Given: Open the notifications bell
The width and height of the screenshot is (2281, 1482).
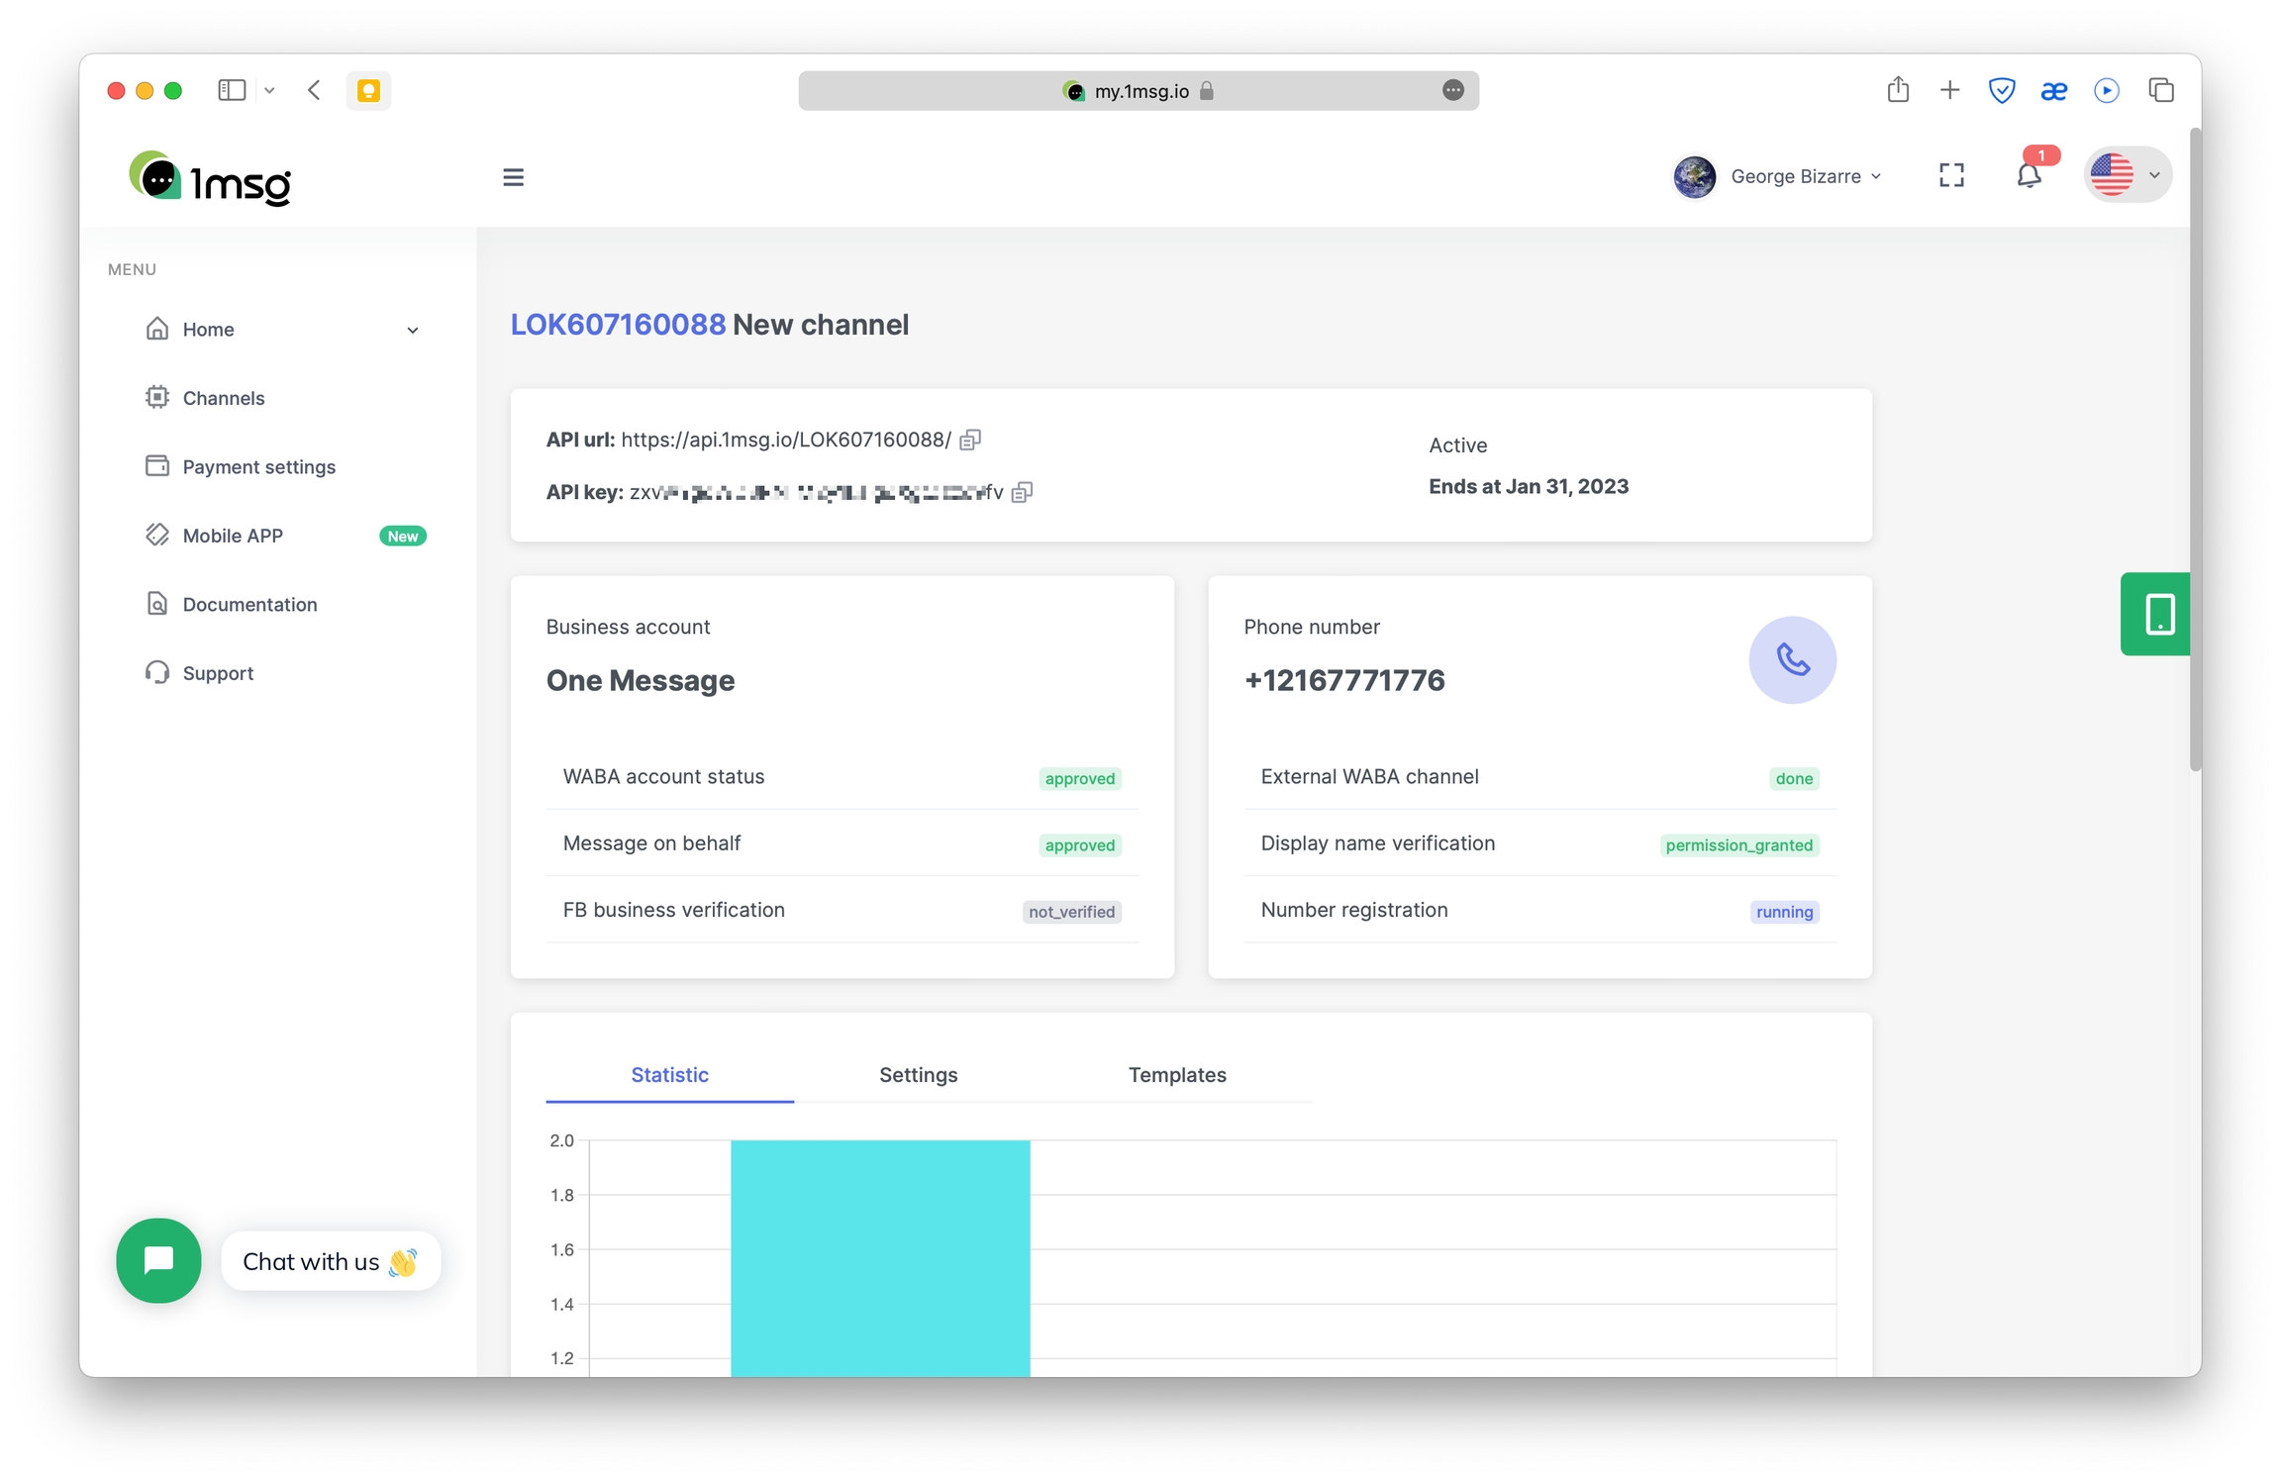Looking at the screenshot, I should (x=2029, y=176).
